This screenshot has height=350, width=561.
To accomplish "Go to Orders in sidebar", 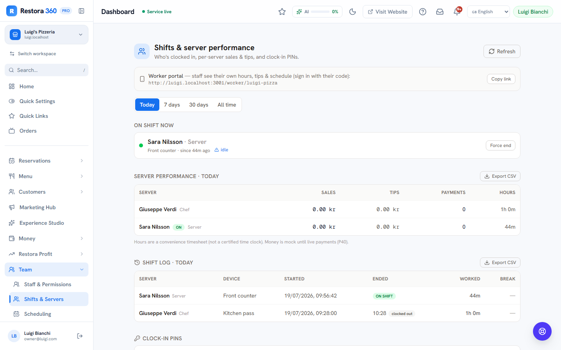I will click(x=46, y=131).
